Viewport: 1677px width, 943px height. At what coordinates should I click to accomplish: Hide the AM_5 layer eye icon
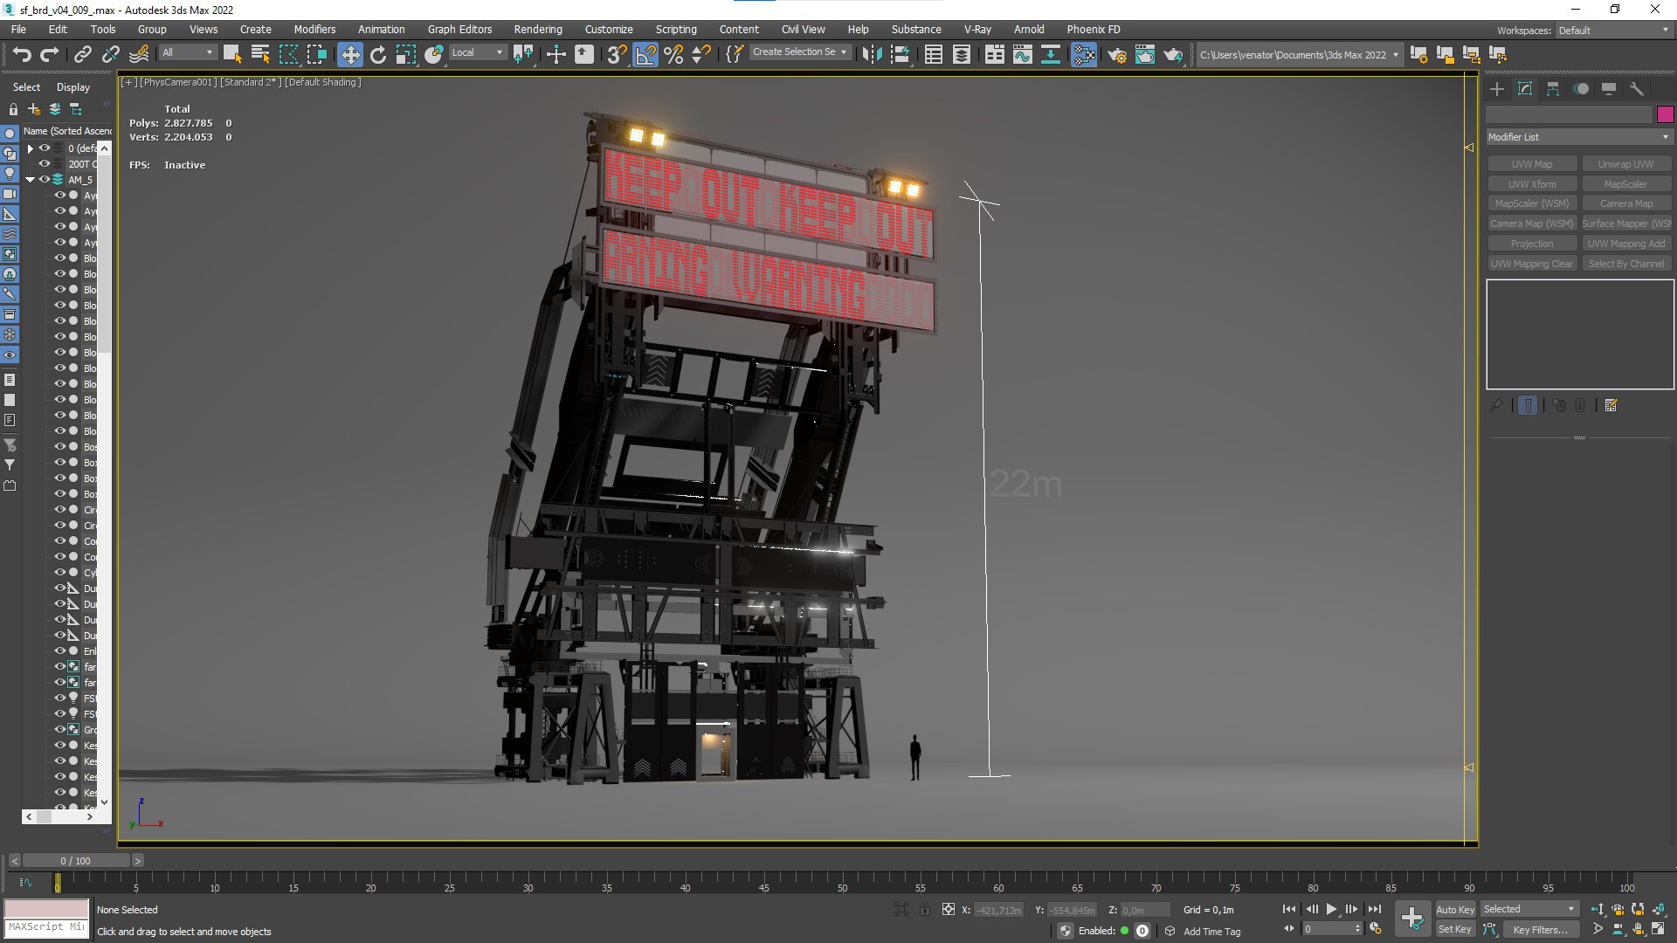(x=45, y=179)
